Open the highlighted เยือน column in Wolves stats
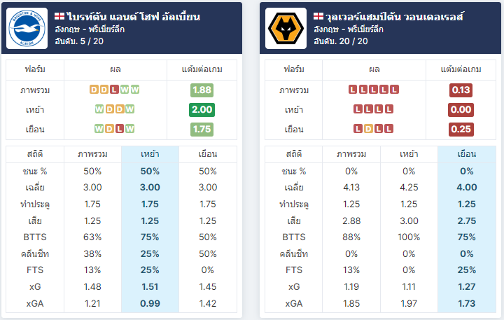The image size is (504, 320). pos(467,154)
